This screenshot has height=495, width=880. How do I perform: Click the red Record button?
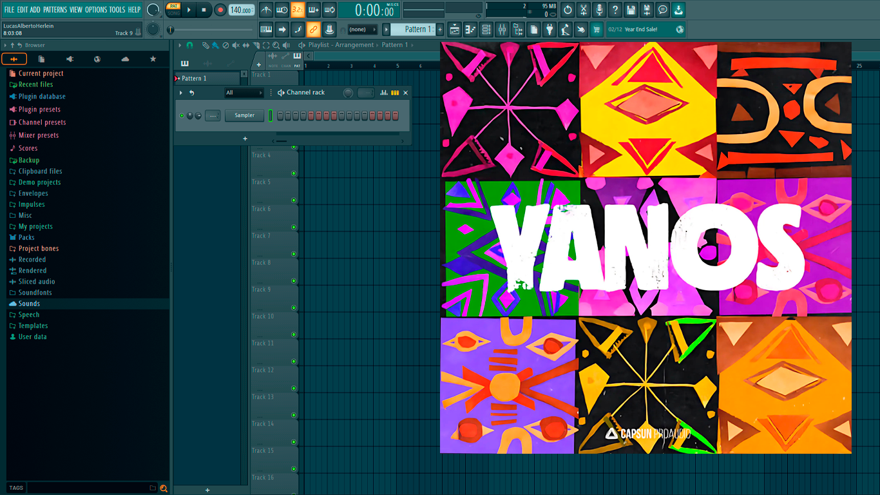click(x=220, y=10)
